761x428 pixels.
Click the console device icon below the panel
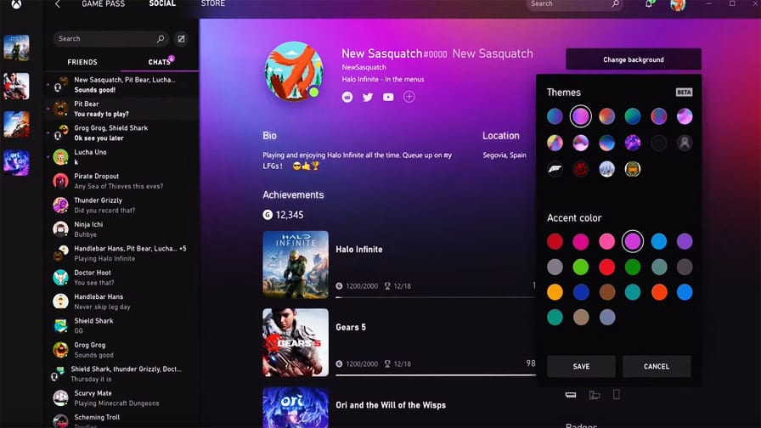(571, 395)
